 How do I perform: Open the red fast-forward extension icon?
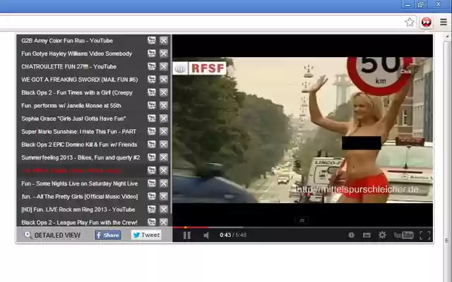click(x=427, y=22)
